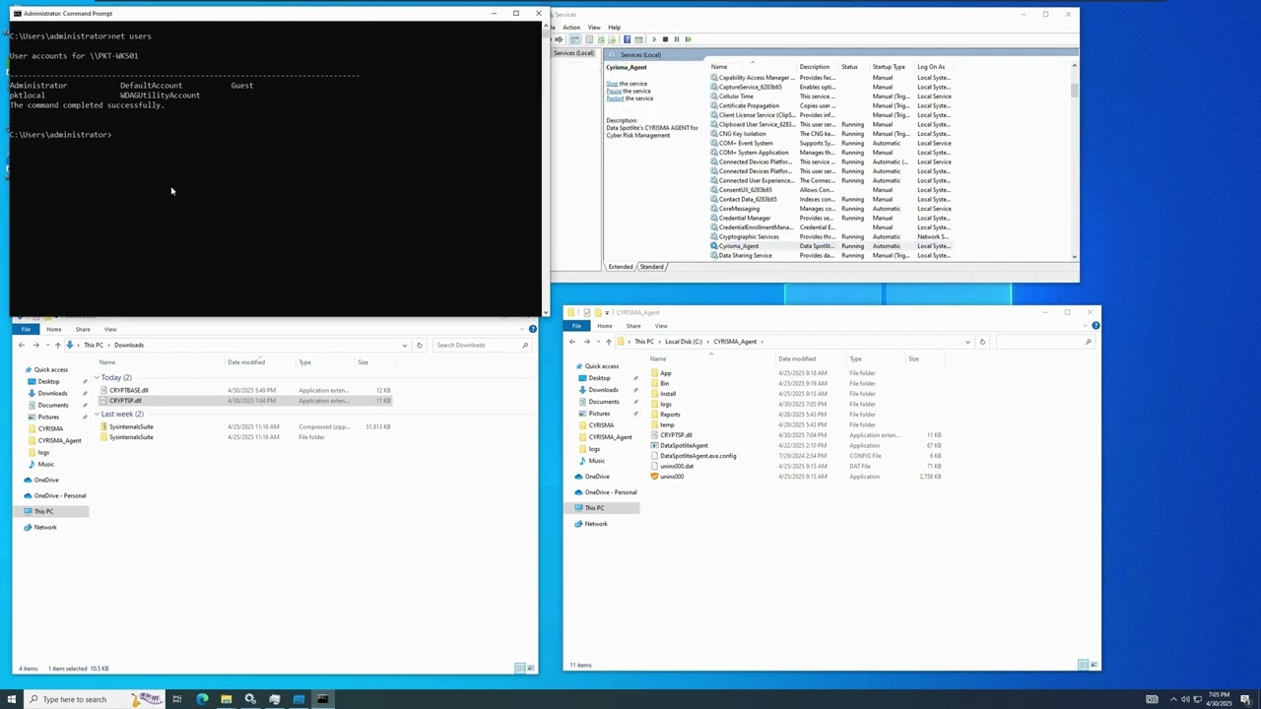Expand the ribbon in CYRISMA_Agent Explorer

1085,326
